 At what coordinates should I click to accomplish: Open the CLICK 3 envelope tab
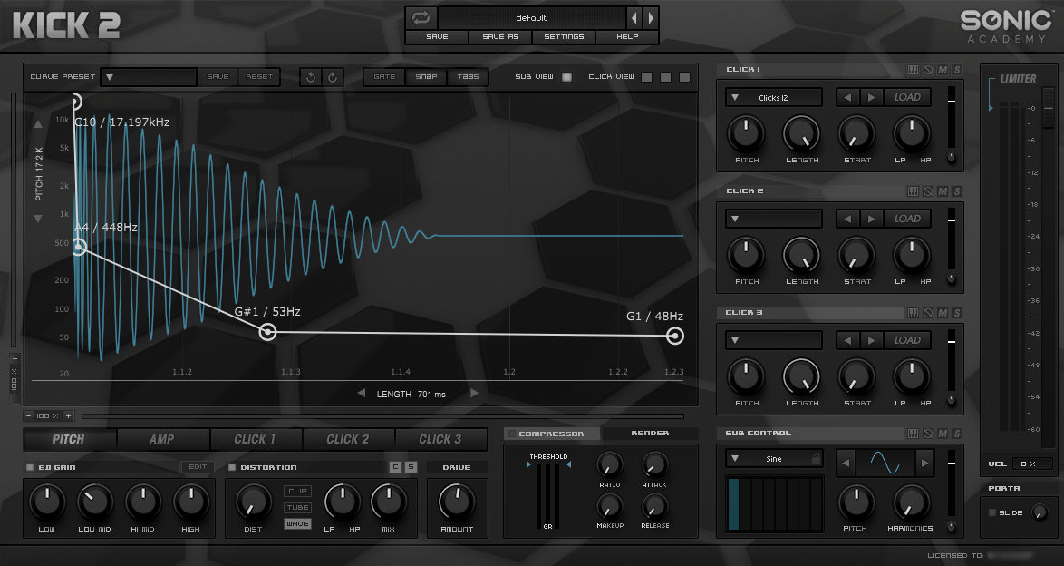point(440,439)
